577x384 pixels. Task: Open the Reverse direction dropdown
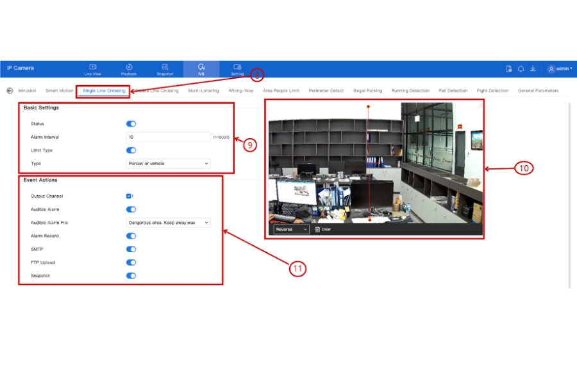tap(290, 229)
